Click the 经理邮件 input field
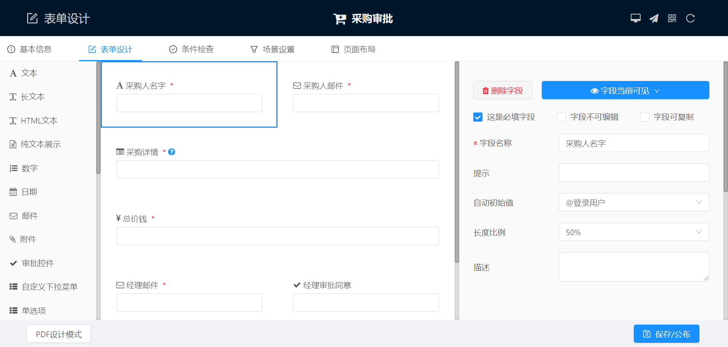The width and height of the screenshot is (728, 347). [x=189, y=303]
